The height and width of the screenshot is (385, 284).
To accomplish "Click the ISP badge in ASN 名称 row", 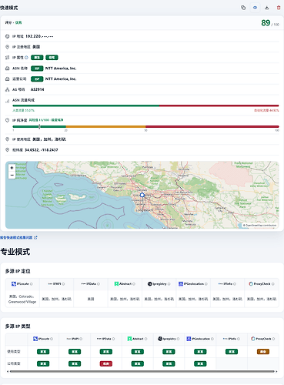I will click(37, 69).
